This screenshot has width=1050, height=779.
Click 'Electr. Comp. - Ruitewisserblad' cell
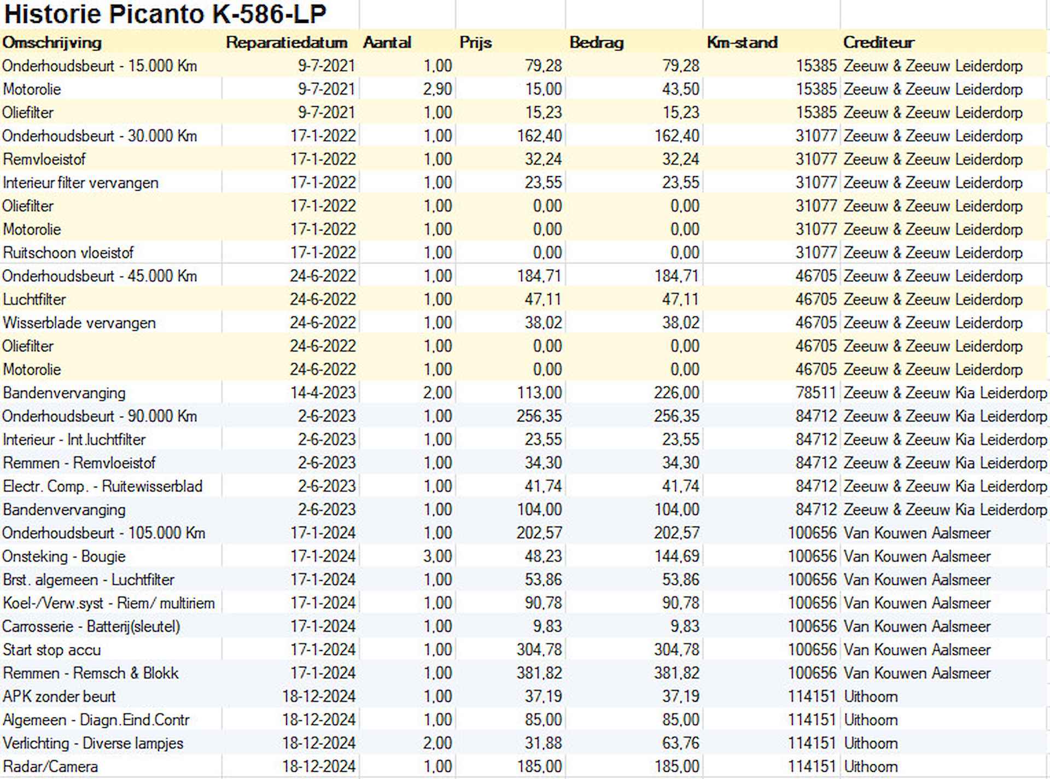[x=102, y=487]
